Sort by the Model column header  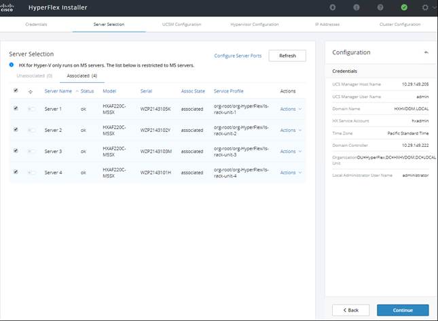109,91
